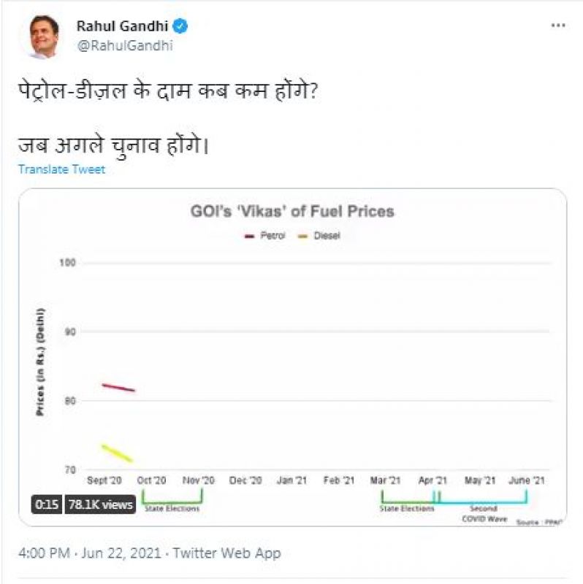
Task: Click the yellow diesel price line
Action: 117,453
